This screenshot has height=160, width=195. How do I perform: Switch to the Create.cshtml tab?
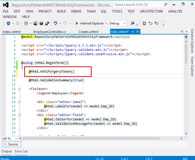pos(89,32)
